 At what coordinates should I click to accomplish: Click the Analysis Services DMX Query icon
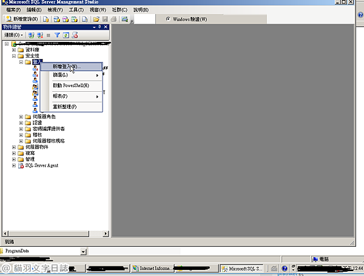point(66,19)
